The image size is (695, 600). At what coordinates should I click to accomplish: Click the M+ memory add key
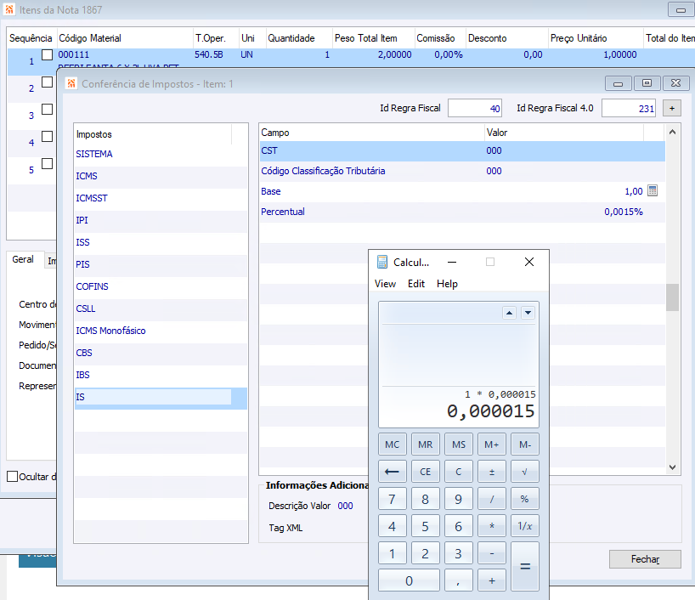click(492, 444)
